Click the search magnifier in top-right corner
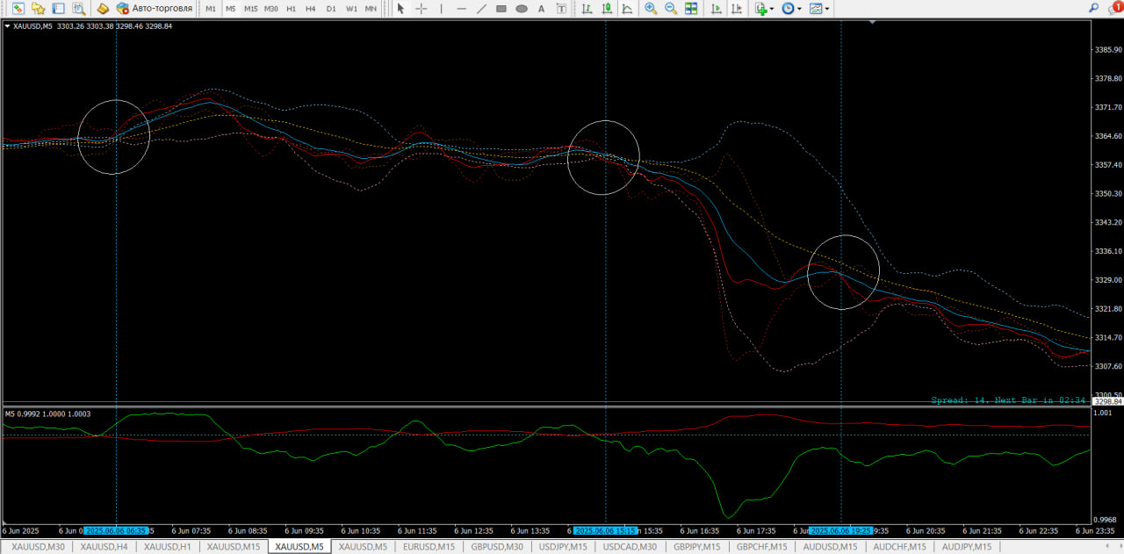1124x554 pixels. tap(1093, 8)
